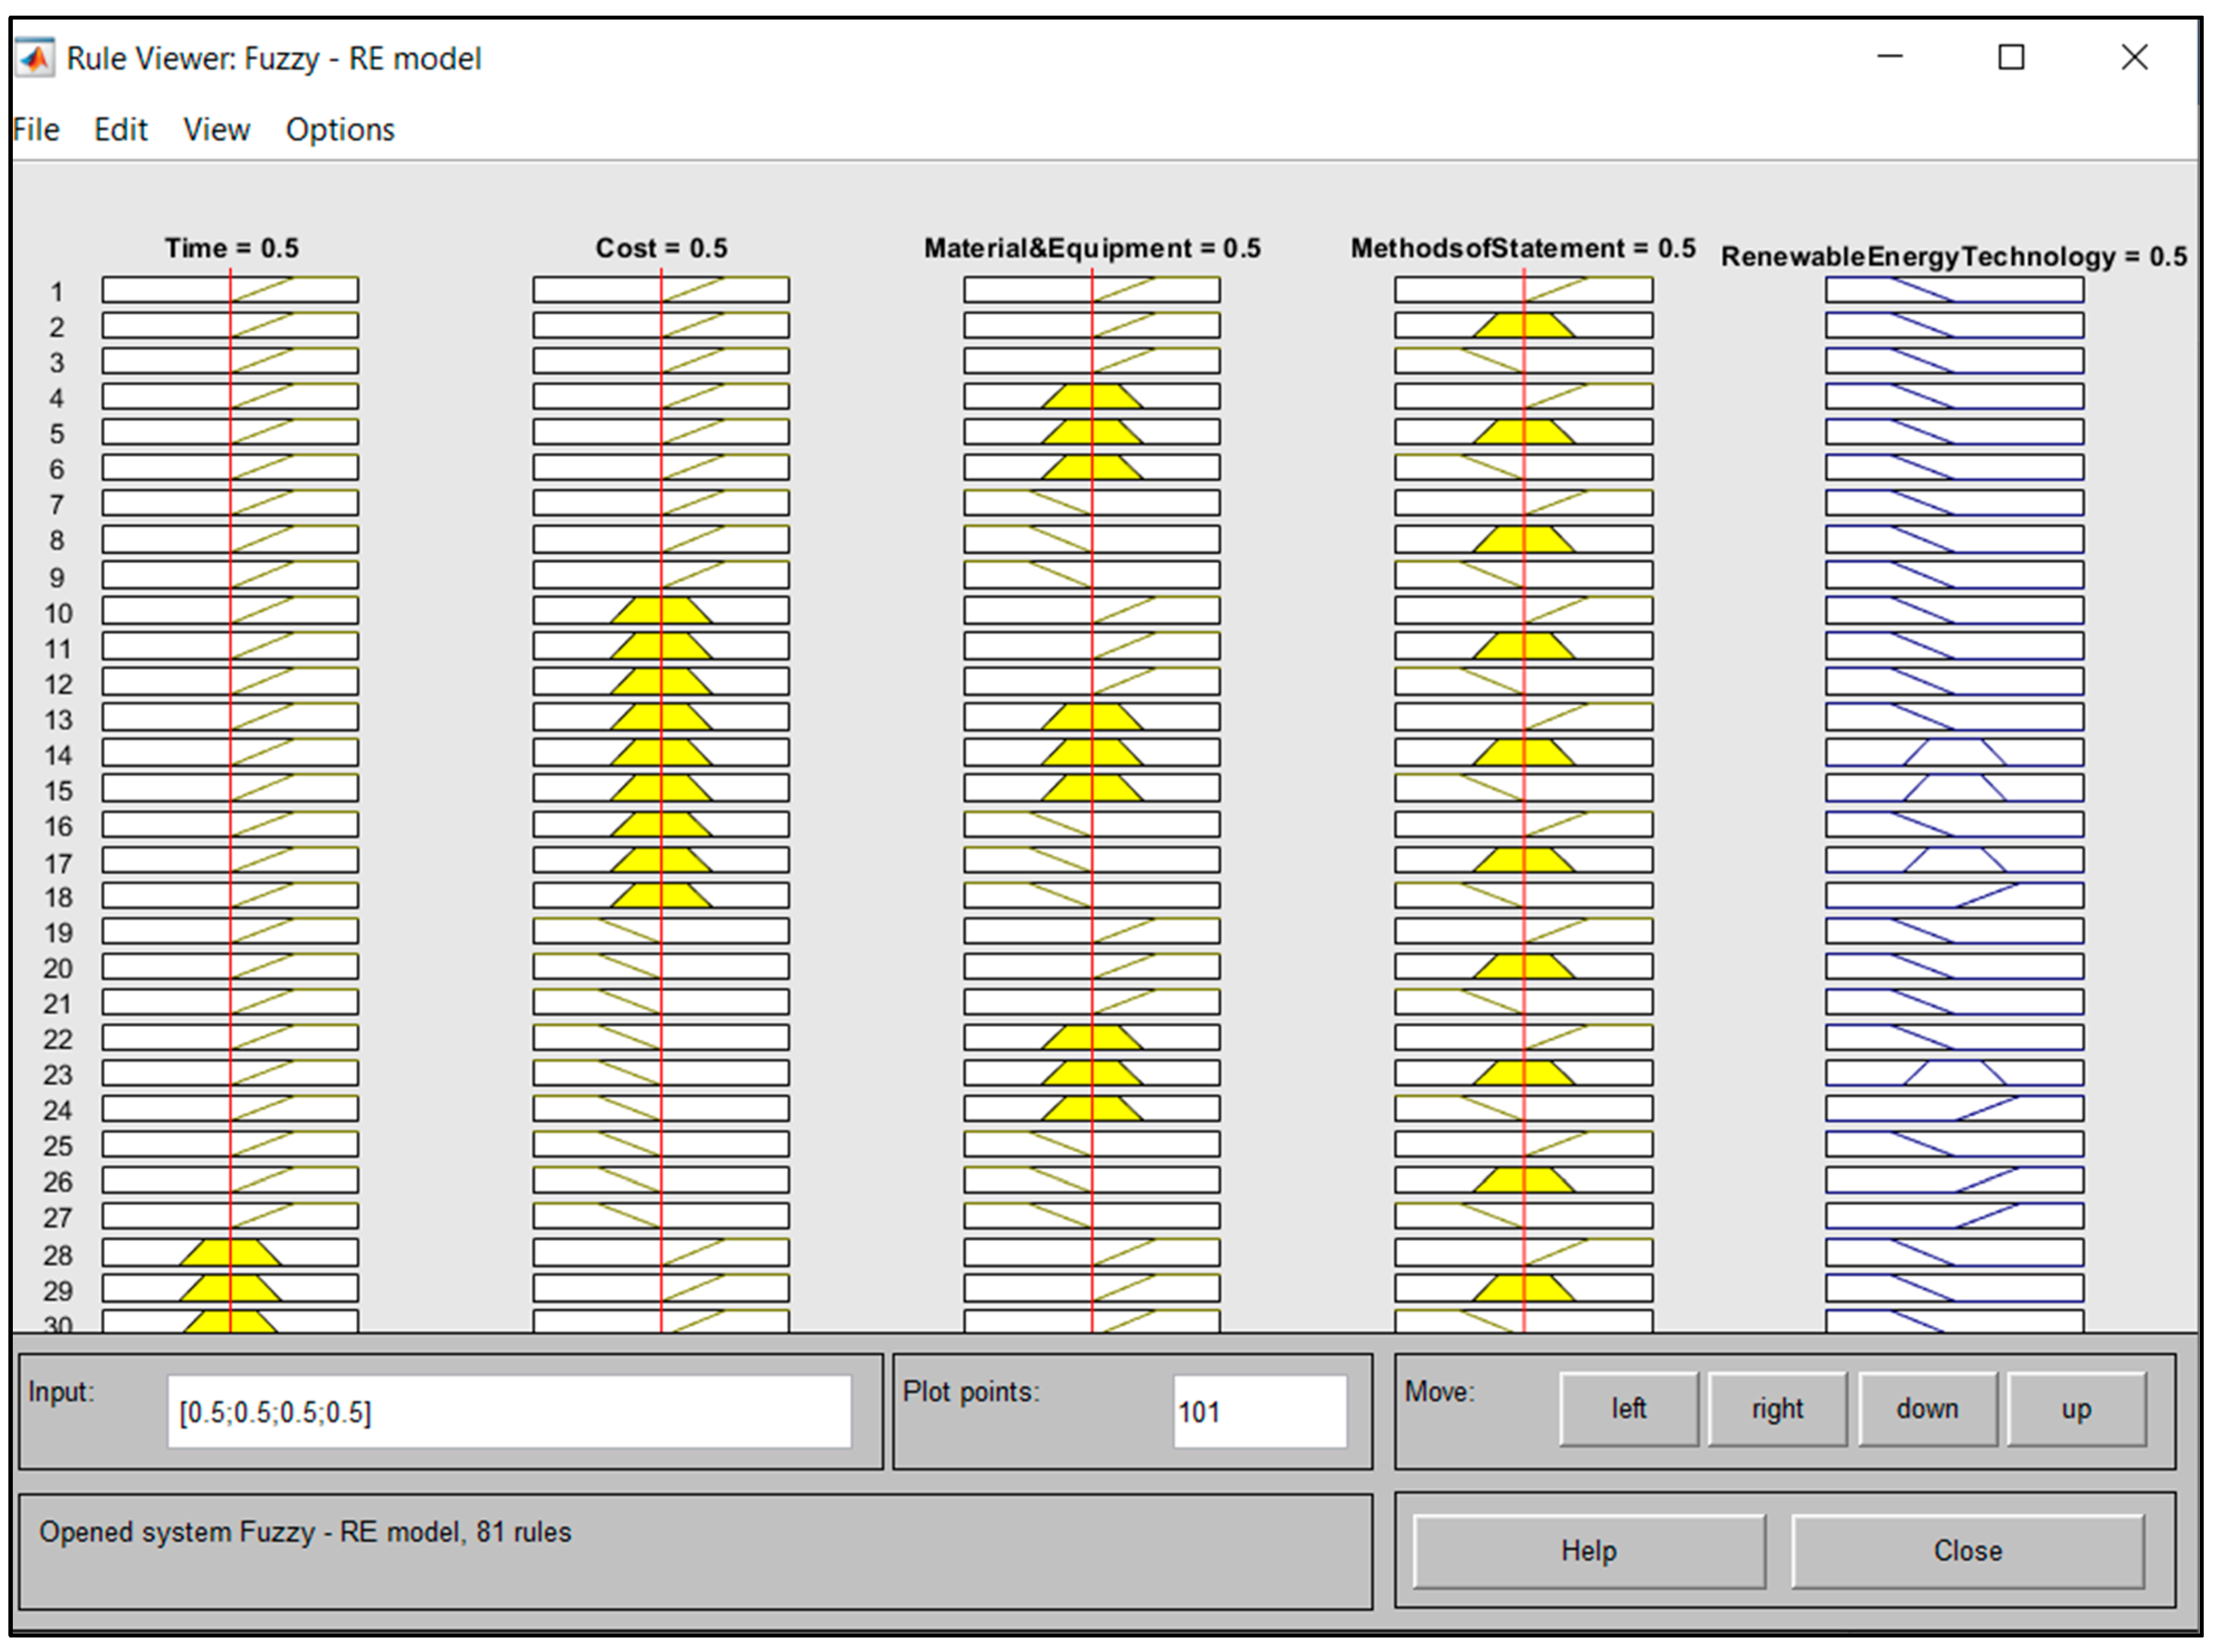Click the Close button at bottom right
The width and height of the screenshot is (2216, 1652).
tap(1967, 1551)
